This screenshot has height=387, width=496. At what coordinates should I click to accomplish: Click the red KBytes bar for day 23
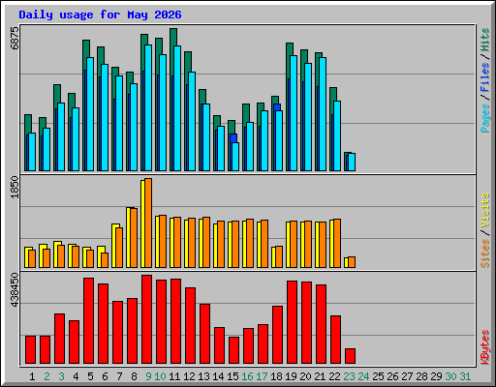coord(350,356)
